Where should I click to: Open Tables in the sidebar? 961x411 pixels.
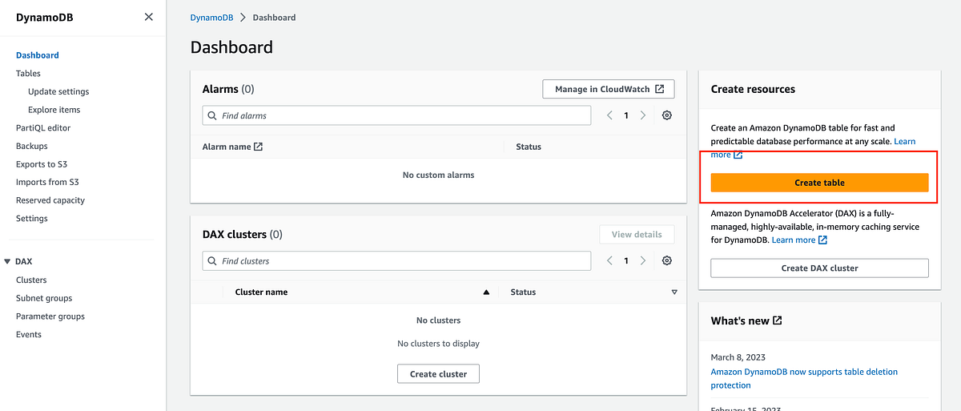[x=28, y=74]
